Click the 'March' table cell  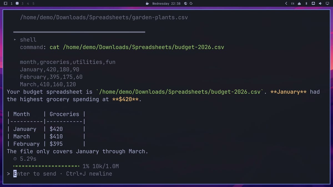tap(21, 137)
